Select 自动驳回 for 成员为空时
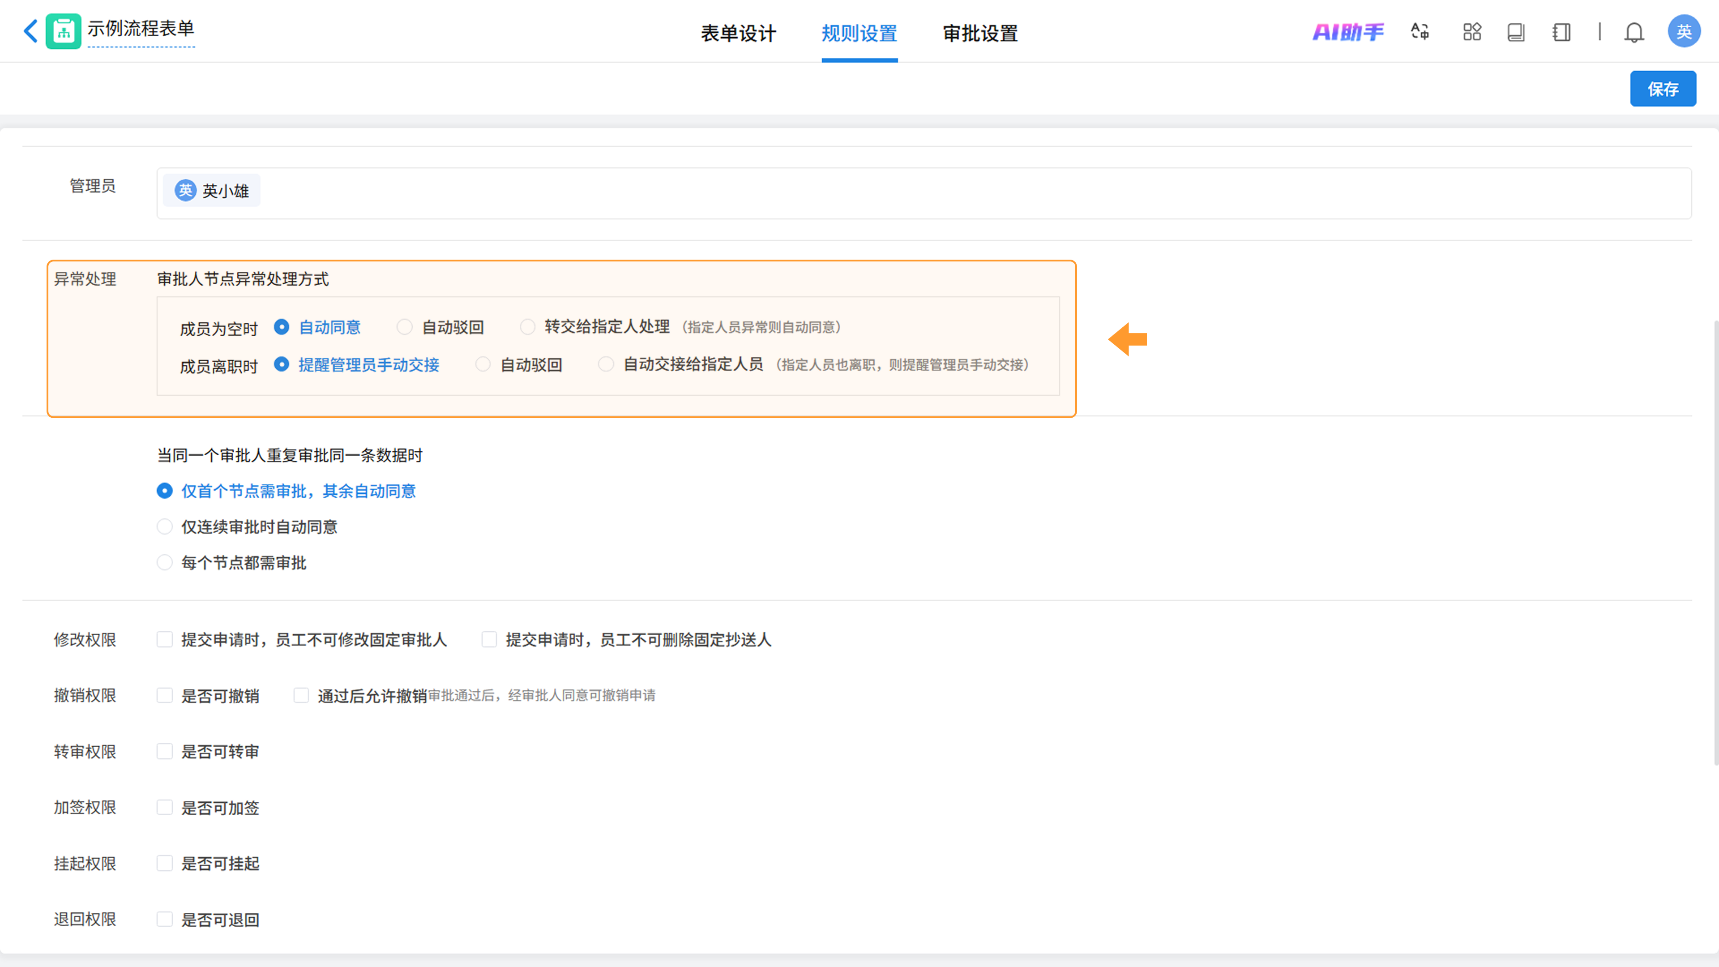Viewport: 1719px width, 967px height. pos(404,327)
